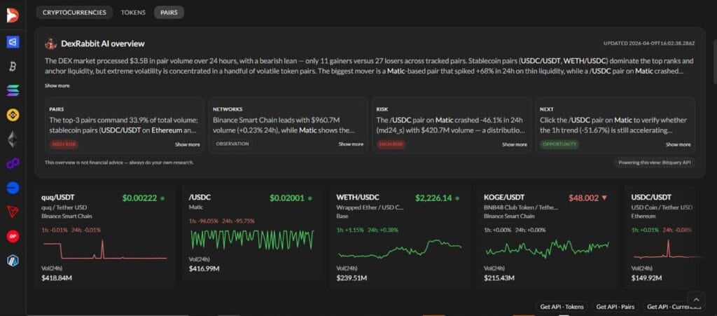Open the /USDC Matic pair chart

pos(251,240)
